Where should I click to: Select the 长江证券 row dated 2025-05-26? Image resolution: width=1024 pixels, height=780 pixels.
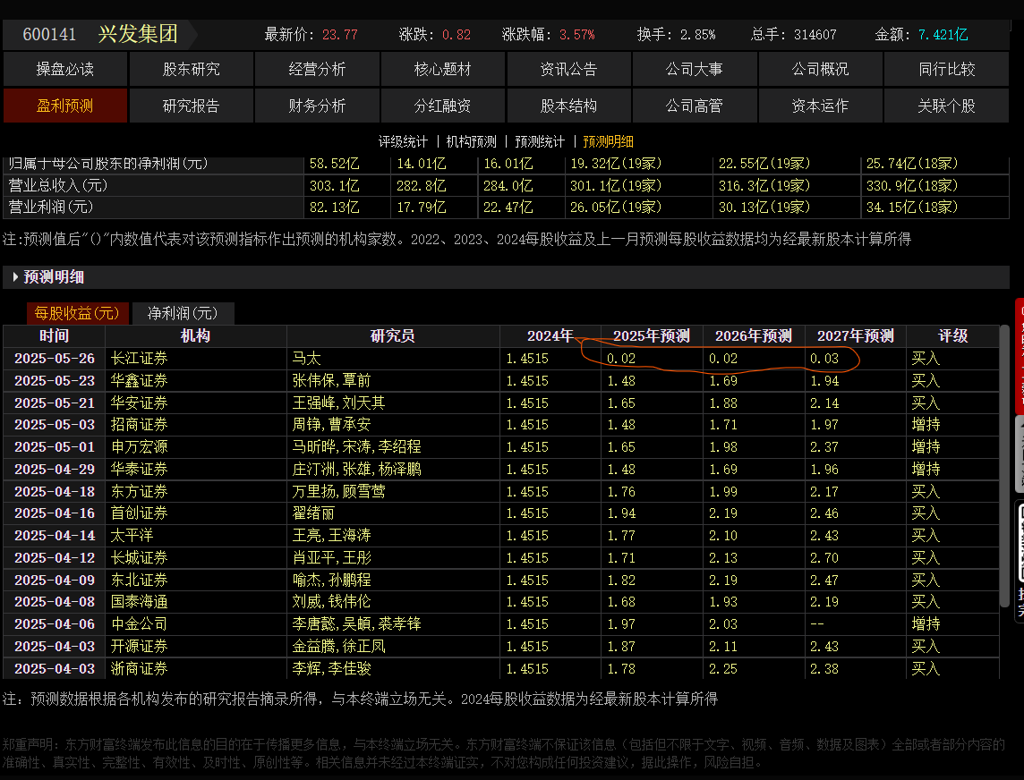501,359
